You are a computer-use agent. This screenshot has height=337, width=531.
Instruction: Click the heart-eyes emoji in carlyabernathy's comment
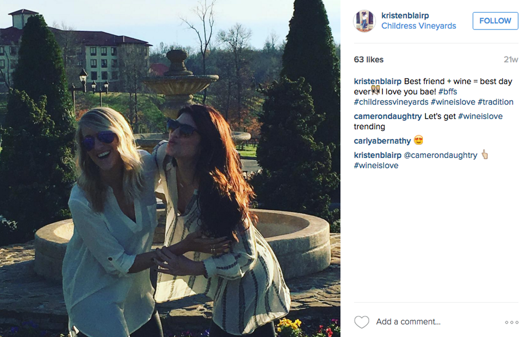click(x=418, y=141)
